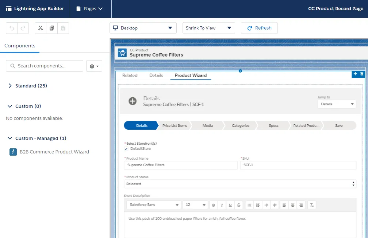This screenshot has width=368, height=238.
Task: Click the SKU input field
Action: point(298,165)
